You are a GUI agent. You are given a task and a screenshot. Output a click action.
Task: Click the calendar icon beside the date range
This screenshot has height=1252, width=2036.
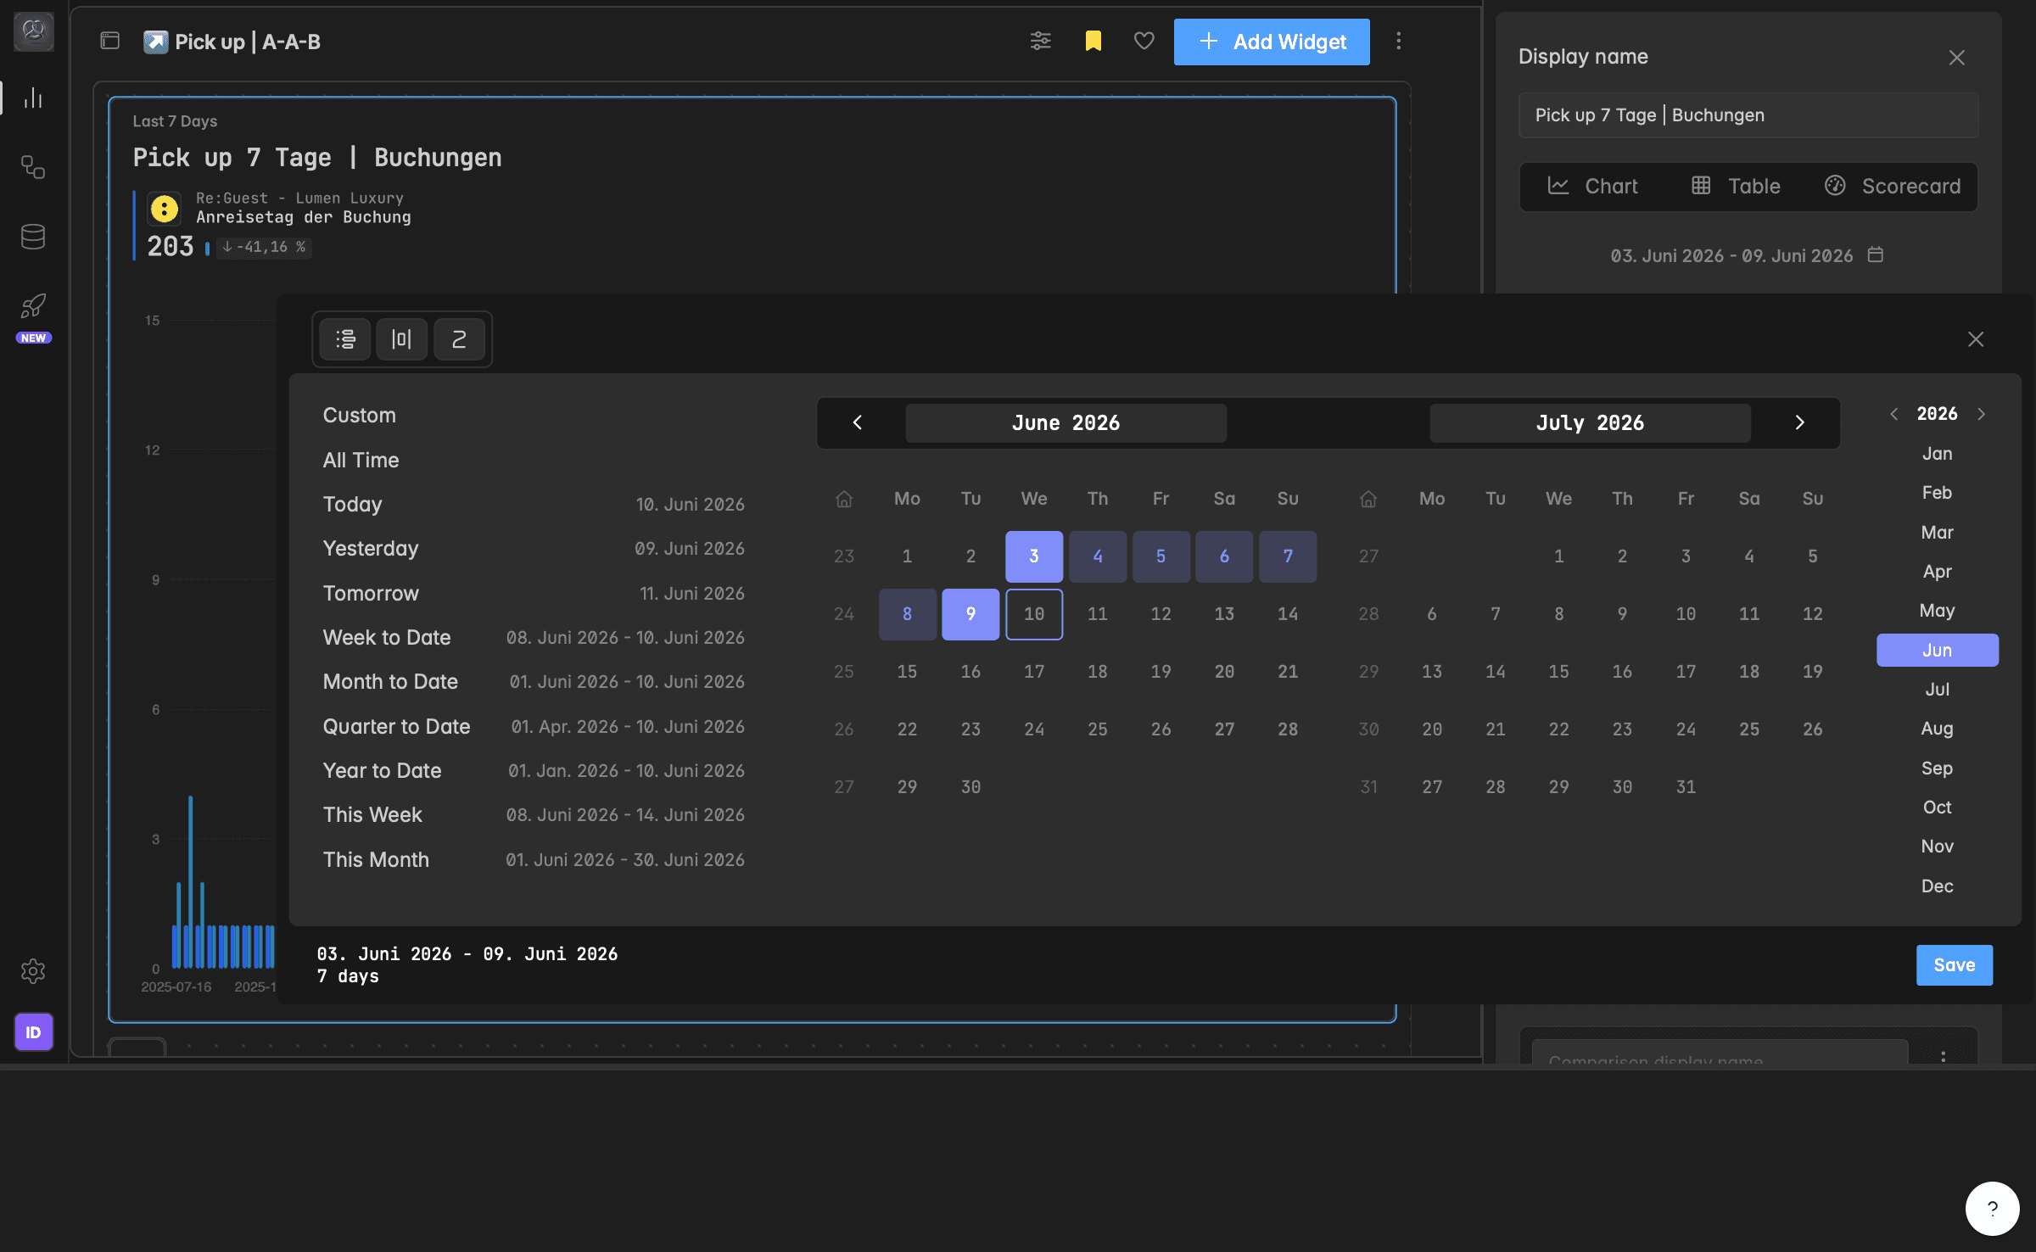tap(1876, 254)
